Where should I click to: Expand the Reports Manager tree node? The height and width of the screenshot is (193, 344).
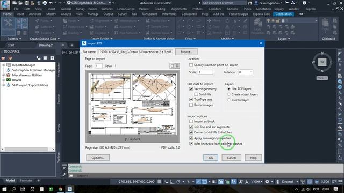(4, 65)
